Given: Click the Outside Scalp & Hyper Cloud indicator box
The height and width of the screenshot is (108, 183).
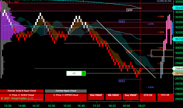Looking at the screenshot, I should point(22,91).
